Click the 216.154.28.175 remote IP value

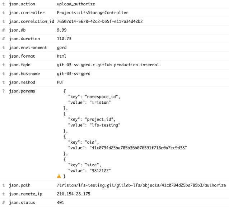pyautogui.click(x=74, y=194)
